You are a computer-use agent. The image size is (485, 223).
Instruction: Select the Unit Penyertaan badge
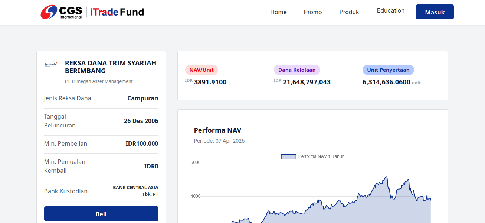(388, 70)
